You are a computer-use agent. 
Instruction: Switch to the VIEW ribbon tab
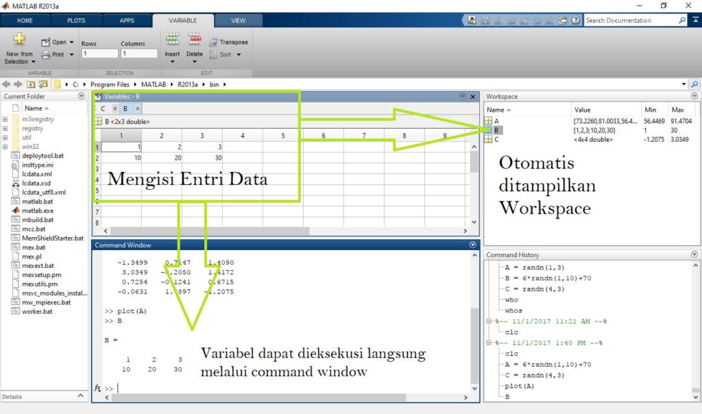click(x=238, y=21)
